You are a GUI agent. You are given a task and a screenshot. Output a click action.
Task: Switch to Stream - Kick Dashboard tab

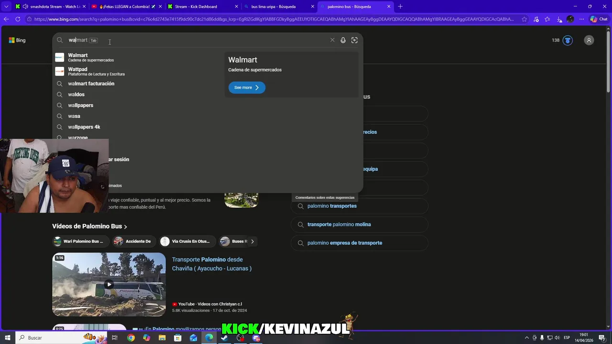pos(203,7)
